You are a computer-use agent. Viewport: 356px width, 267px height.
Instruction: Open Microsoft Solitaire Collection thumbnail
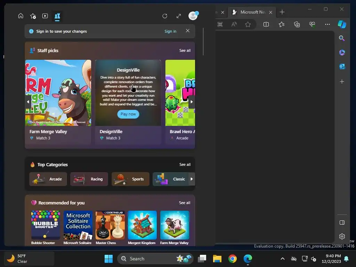78,225
